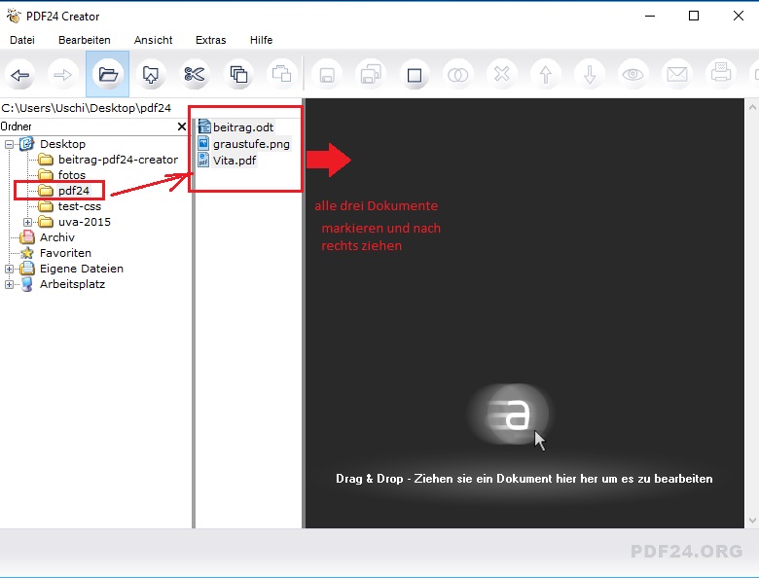Click the back arrow toolbar icon
759x578 pixels.
point(19,75)
